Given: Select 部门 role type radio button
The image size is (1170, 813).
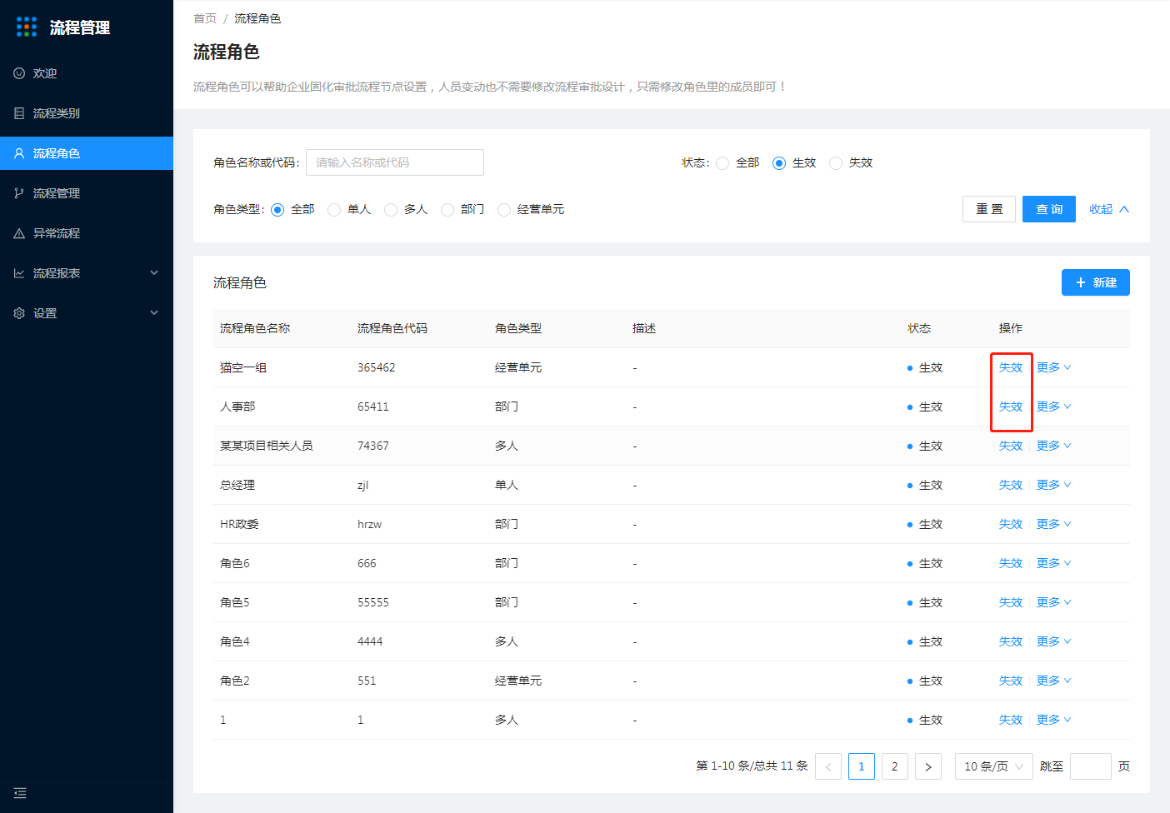Looking at the screenshot, I should [447, 210].
